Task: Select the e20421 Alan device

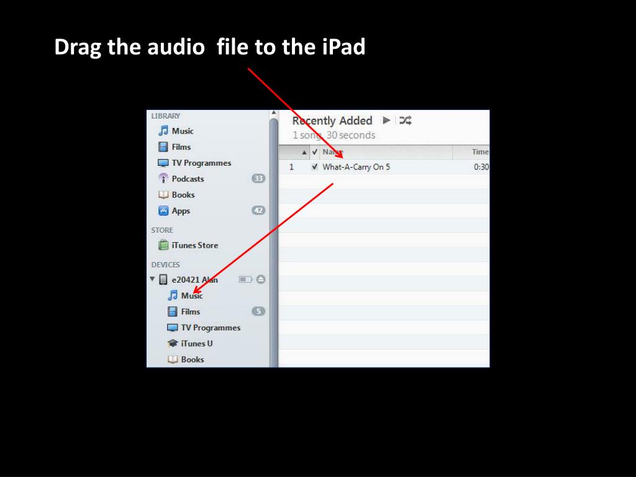Action: coord(189,280)
